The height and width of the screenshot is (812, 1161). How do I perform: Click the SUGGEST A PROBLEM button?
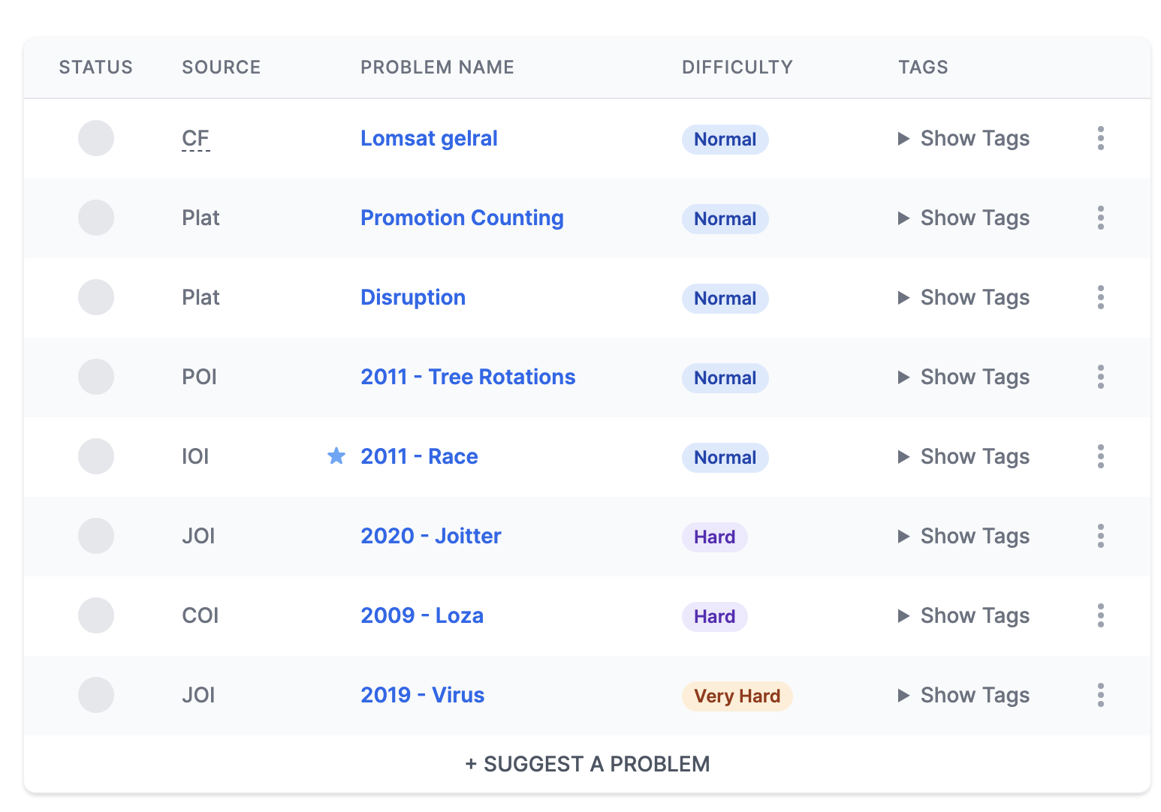[x=587, y=763]
